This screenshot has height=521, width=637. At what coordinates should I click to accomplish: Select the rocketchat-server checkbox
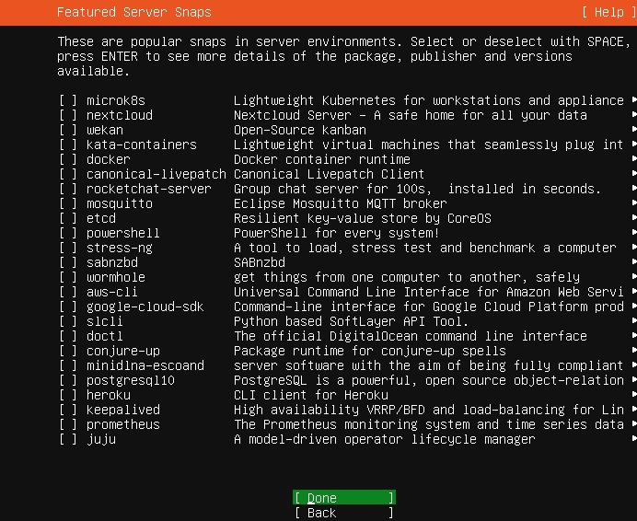click(x=68, y=189)
